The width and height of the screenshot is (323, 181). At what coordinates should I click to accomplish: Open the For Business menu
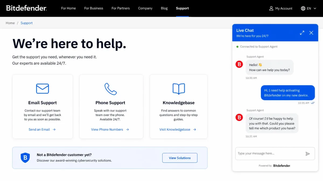(x=94, y=8)
